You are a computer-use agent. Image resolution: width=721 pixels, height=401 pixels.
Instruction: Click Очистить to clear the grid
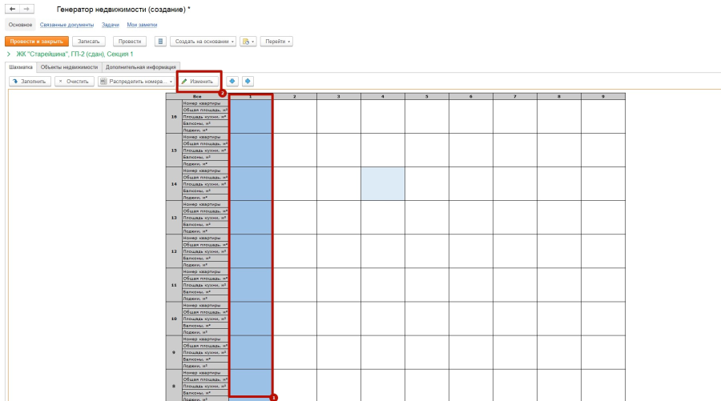(74, 81)
